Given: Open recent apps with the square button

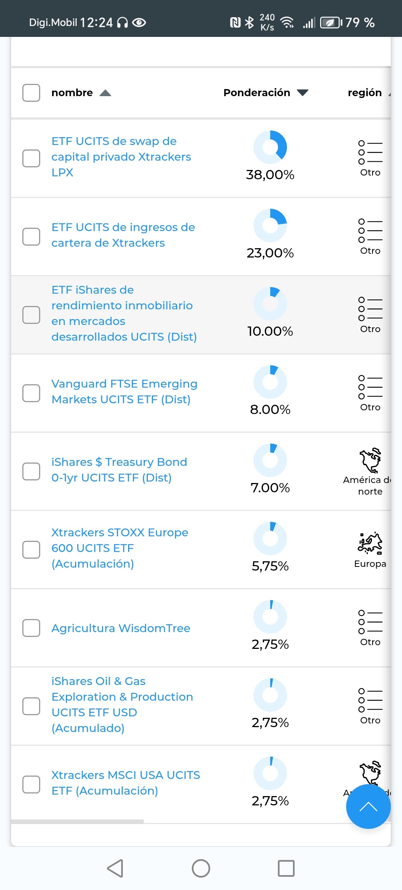Looking at the screenshot, I should (286, 868).
